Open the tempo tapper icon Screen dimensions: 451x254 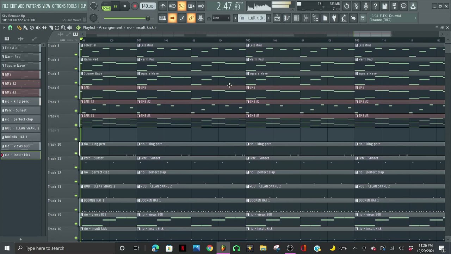344,18
